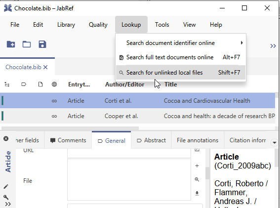
Task: Click magnifier icon beside File field
Action: point(197,179)
